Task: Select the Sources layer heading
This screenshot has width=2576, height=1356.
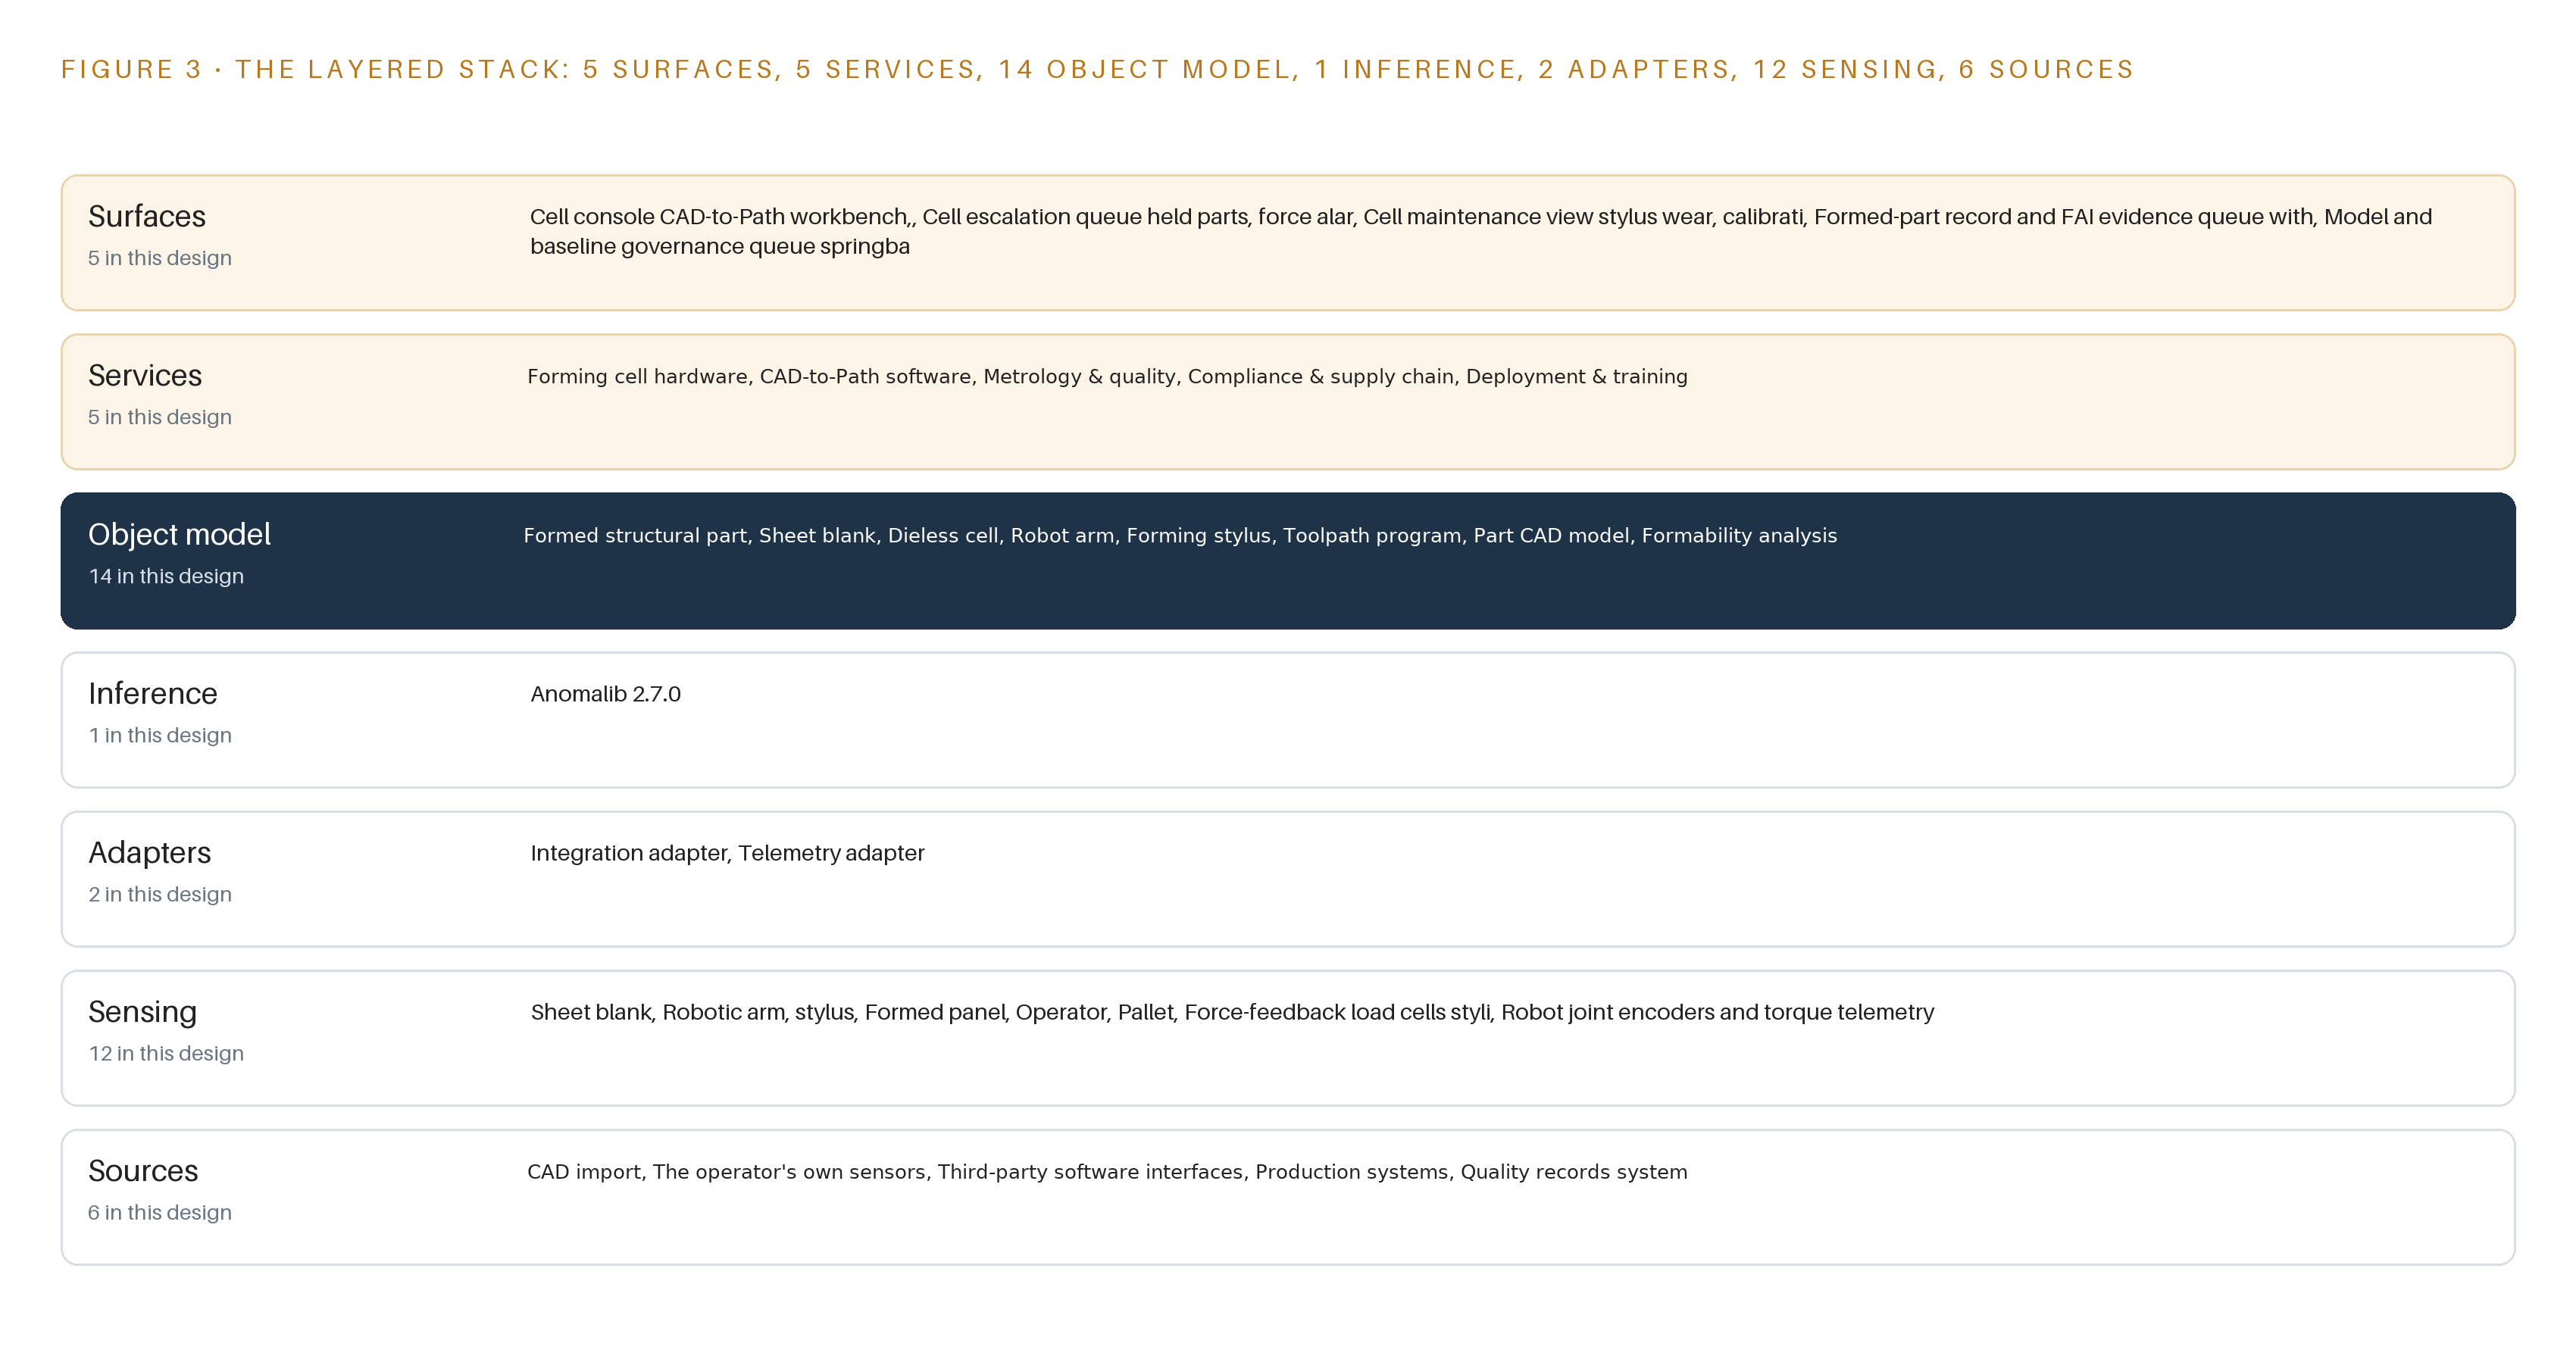Action: click(143, 1170)
